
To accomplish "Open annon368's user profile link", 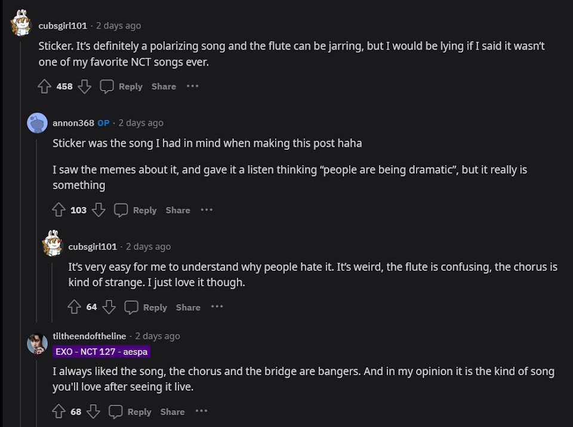I will (73, 123).
